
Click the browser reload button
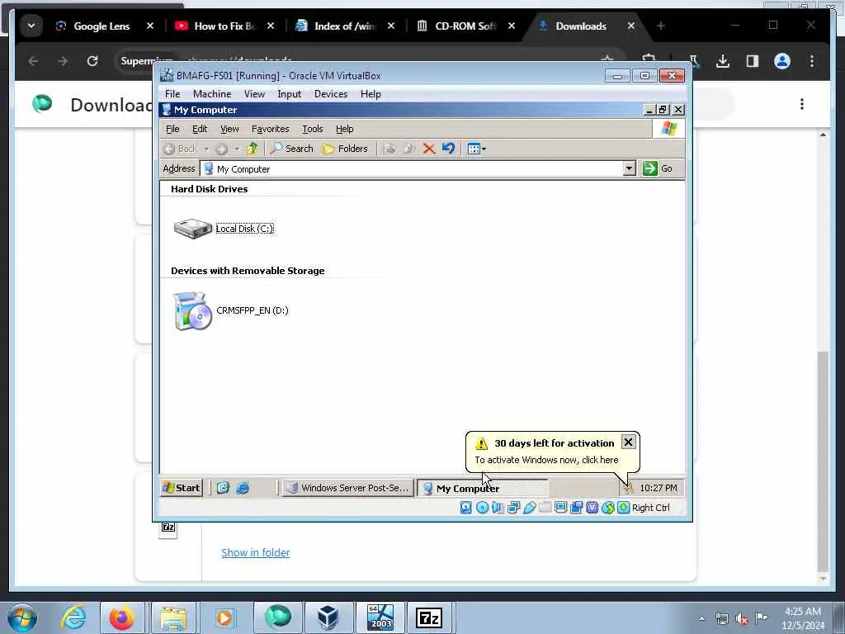[92, 61]
